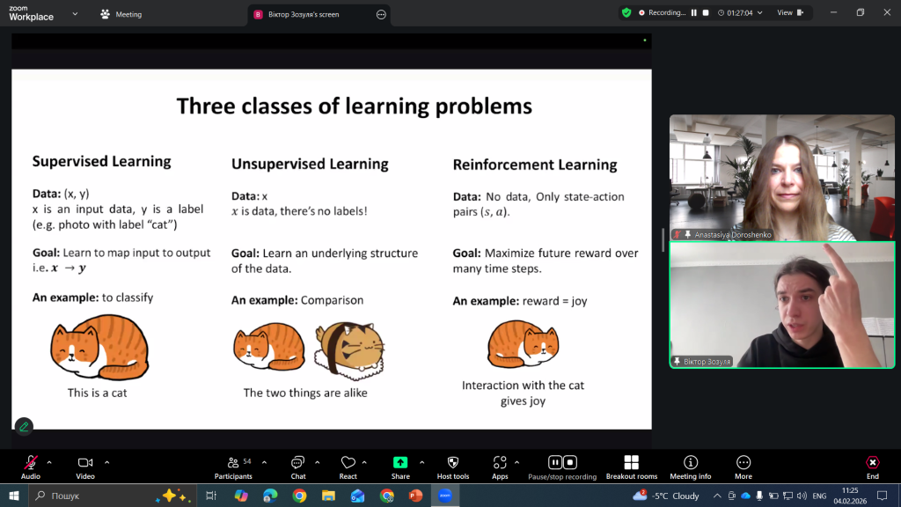The width and height of the screenshot is (901, 507).
Task: Toggle the Video camera button
Action: (x=85, y=463)
